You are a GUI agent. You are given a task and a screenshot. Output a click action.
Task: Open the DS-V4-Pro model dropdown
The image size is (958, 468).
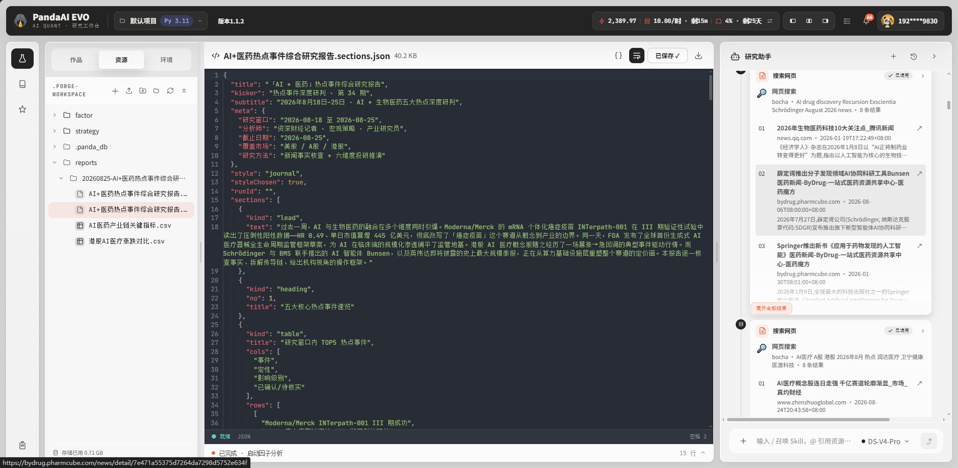[885, 442]
